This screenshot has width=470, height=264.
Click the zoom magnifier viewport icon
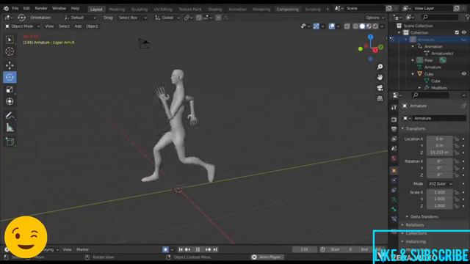tap(380, 67)
